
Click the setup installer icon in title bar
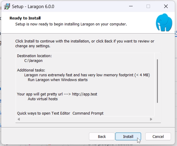pos(7,6)
